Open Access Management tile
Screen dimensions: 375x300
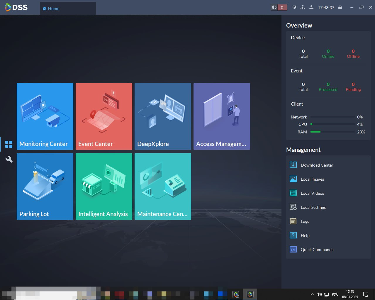point(222,116)
